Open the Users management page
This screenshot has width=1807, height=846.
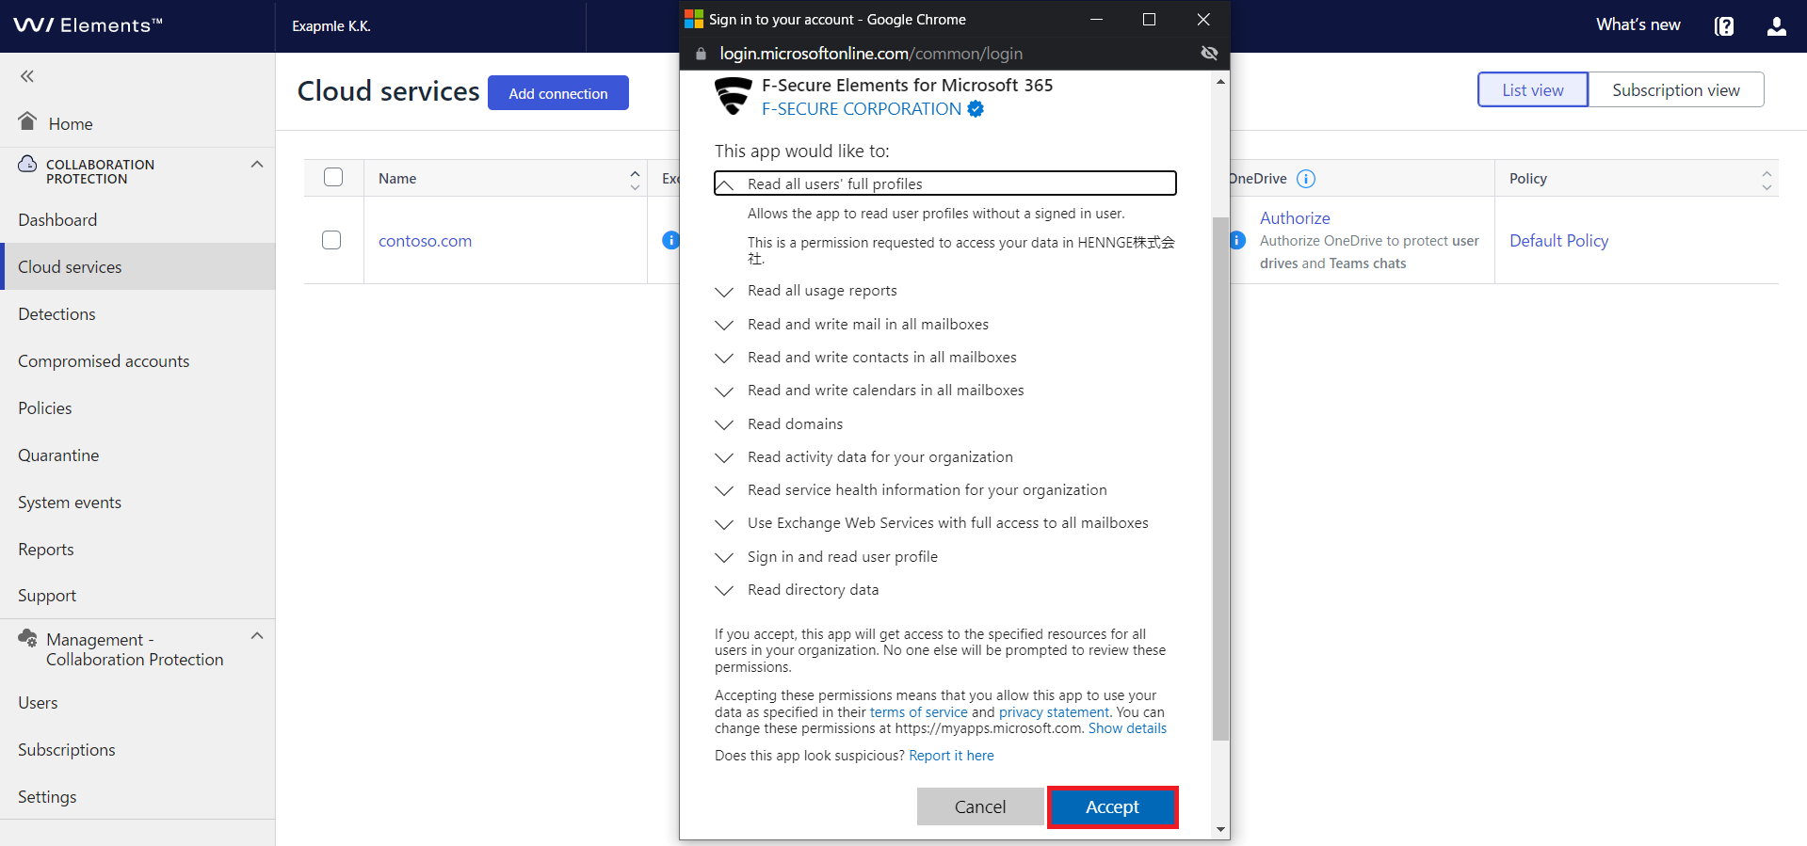coord(38,703)
